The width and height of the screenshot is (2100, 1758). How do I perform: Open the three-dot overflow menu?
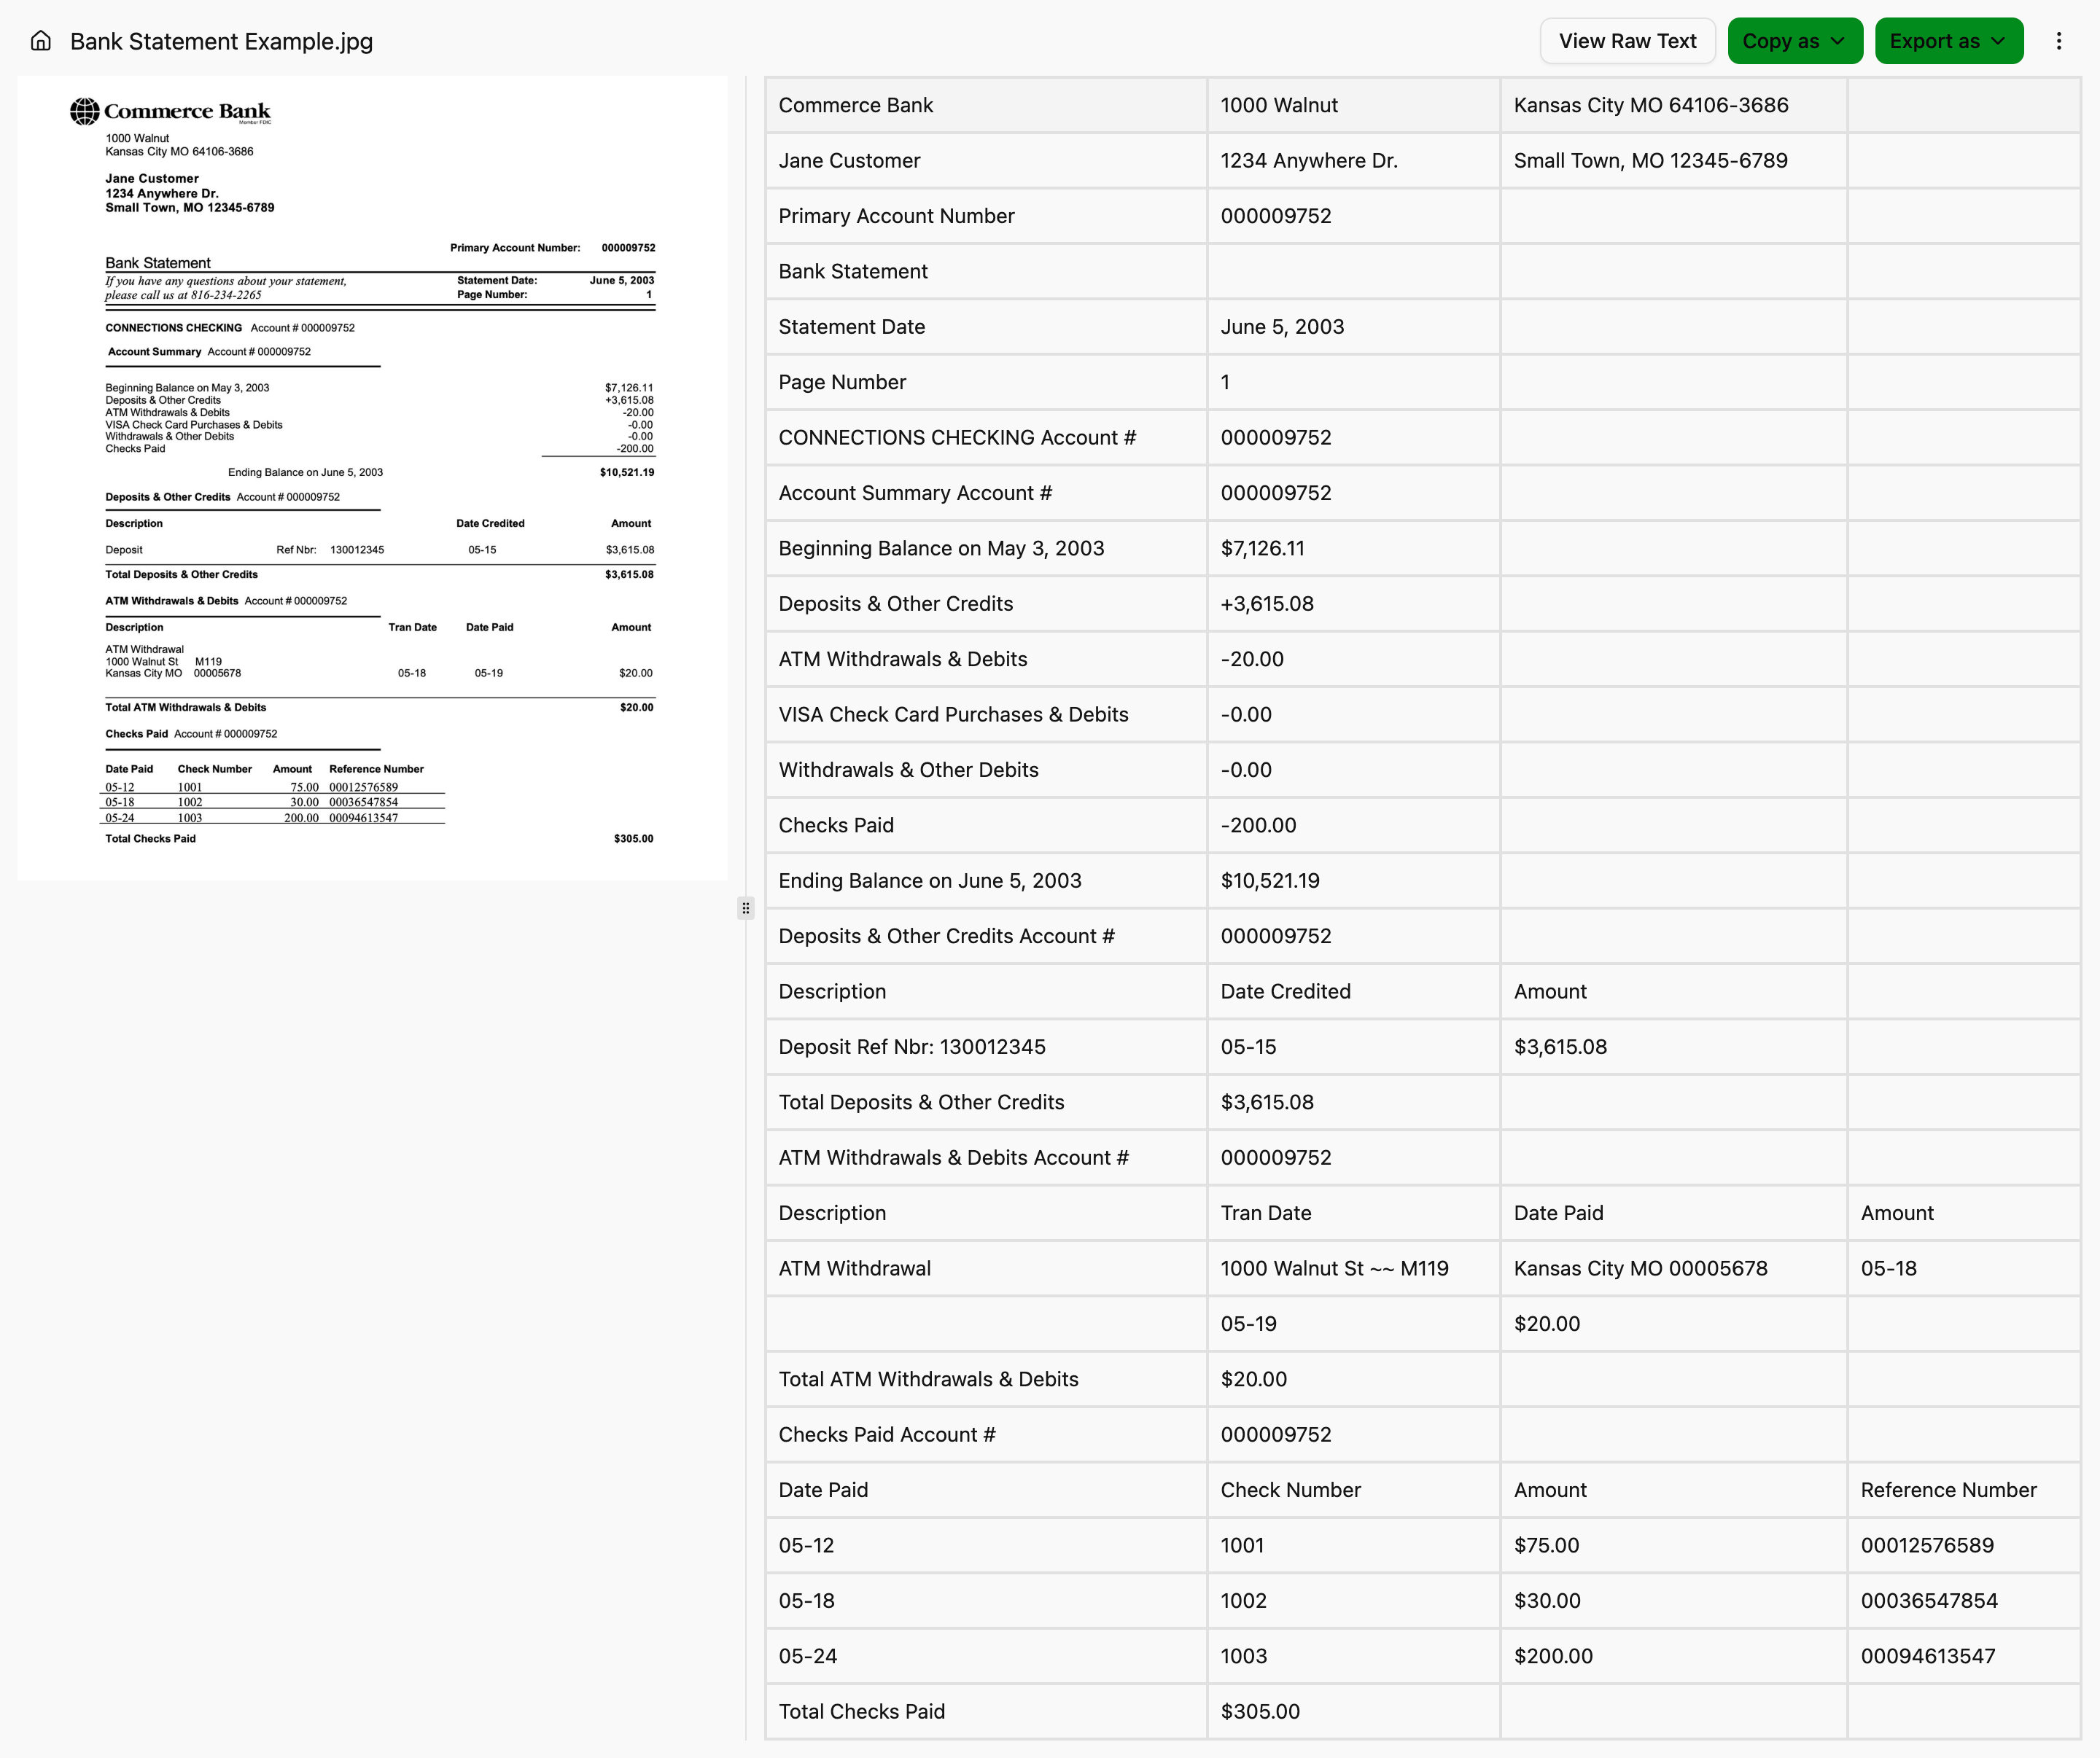point(2059,41)
